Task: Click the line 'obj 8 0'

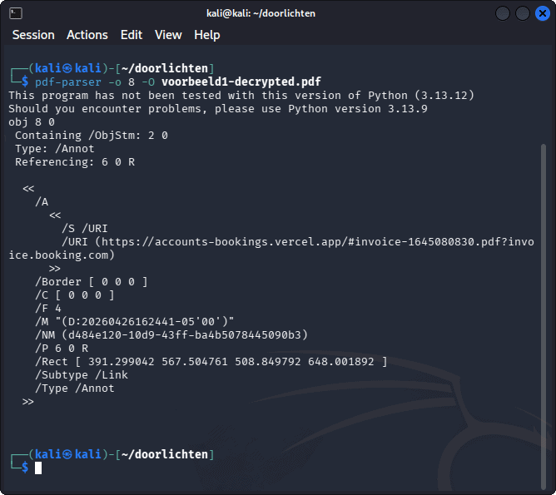Action: tap(32, 122)
